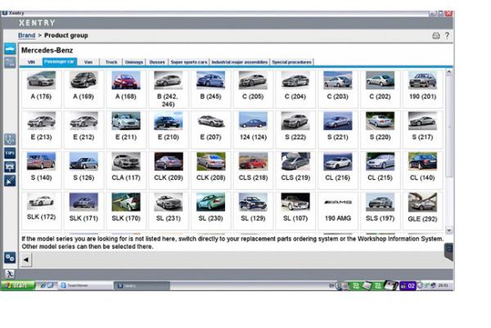491x328 pixels.
Task: Select the B (245) model series
Action: 211,89
